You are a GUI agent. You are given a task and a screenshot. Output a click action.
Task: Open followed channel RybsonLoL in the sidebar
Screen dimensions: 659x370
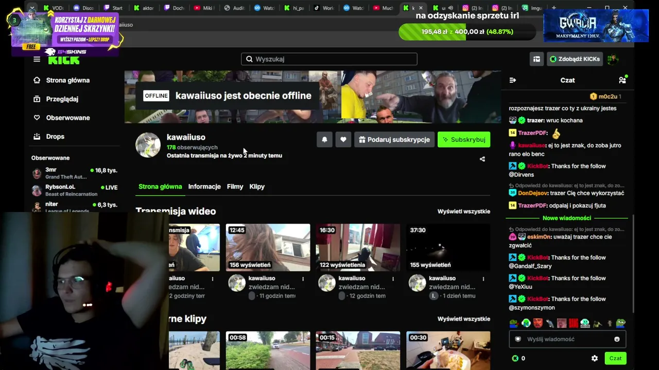tap(75, 191)
